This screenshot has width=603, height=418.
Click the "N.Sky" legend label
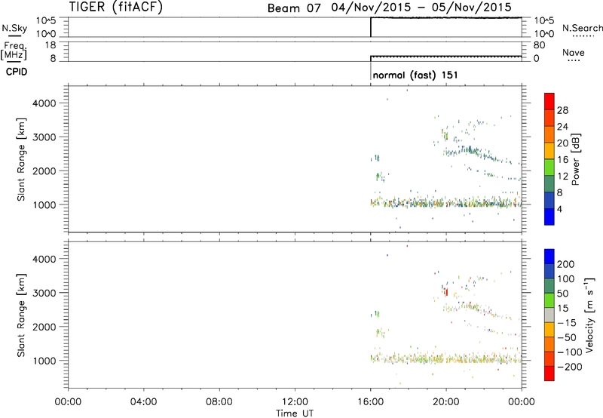pos(14,29)
